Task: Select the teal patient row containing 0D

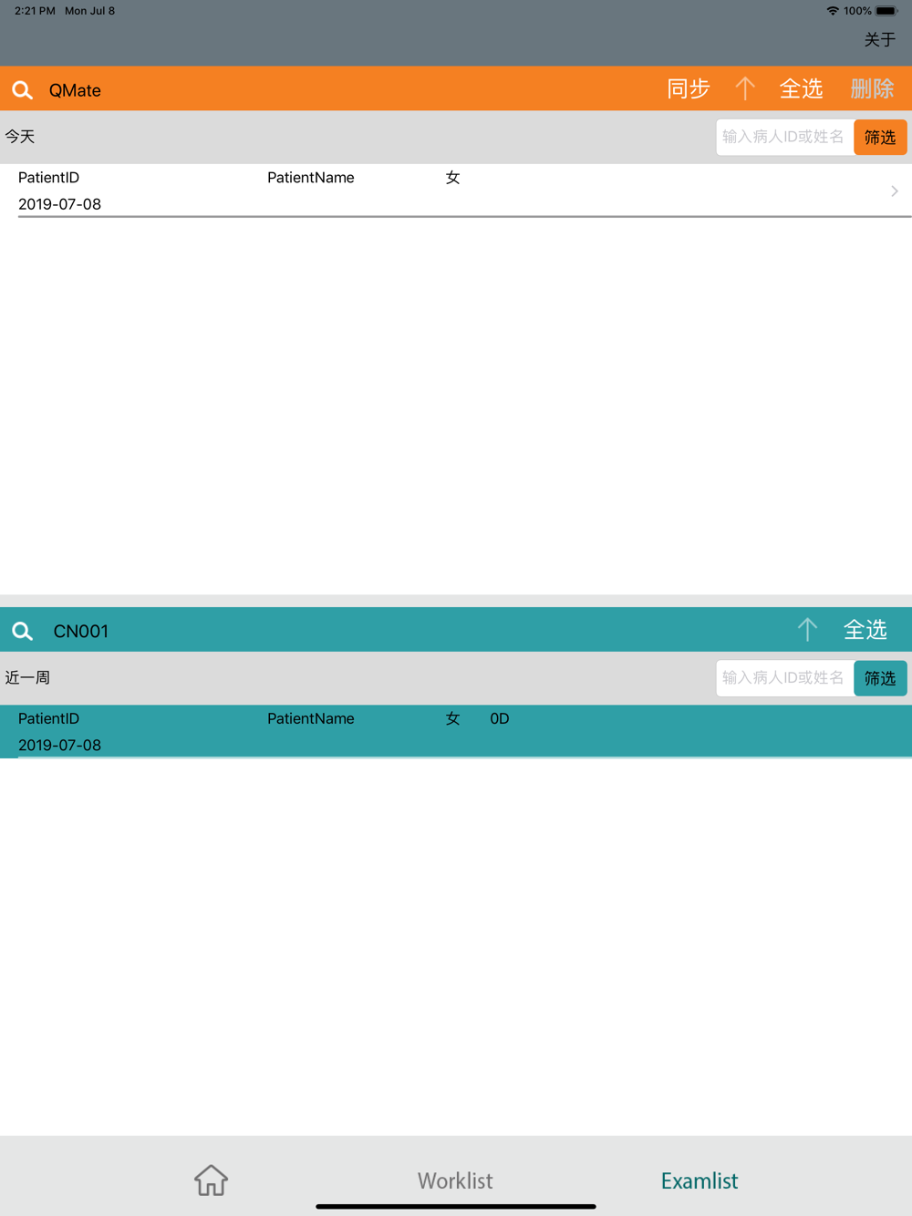Action: pos(456,731)
